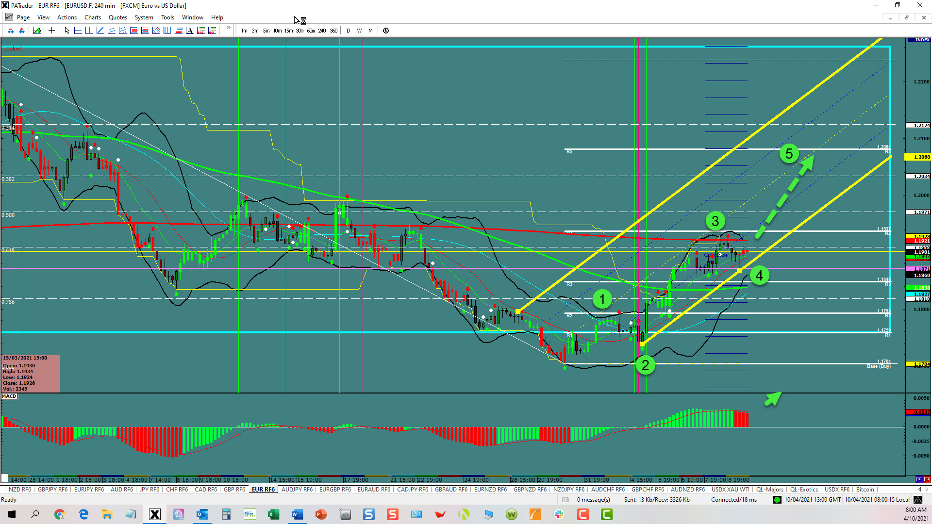Click the MACD indicator label
932x524 pixels.
[9, 396]
